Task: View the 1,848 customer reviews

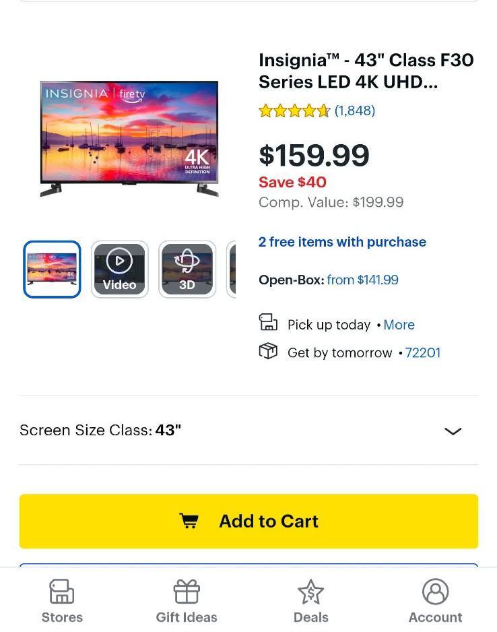Action: tap(355, 110)
